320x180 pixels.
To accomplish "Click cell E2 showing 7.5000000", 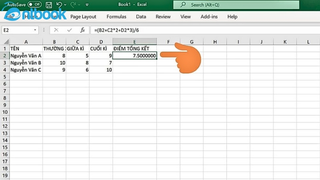I will 135,56.
